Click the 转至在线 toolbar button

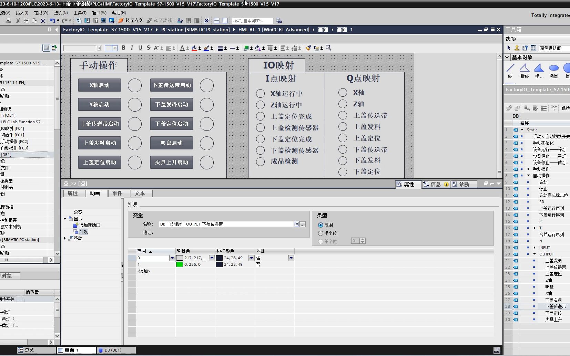coord(131,21)
